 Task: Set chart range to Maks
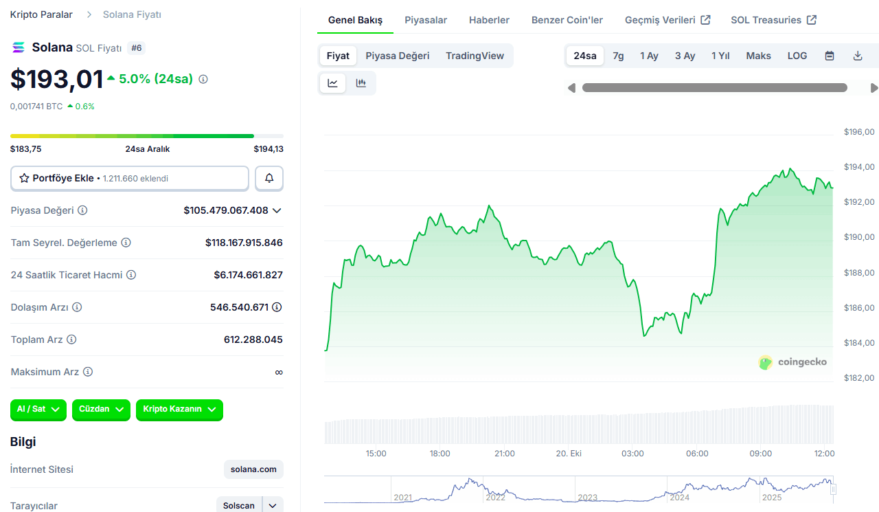pyautogui.click(x=759, y=56)
